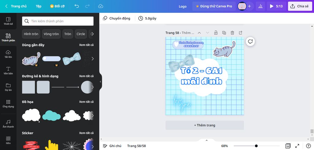Check the cloud save status icon

101,6
